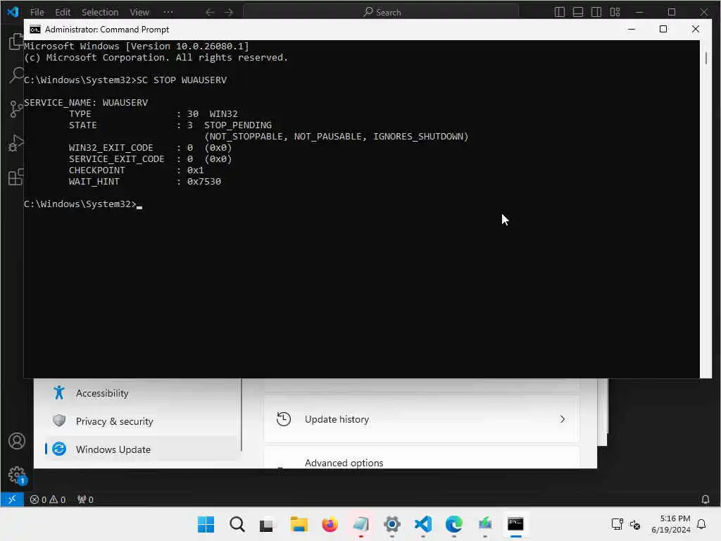Toggle VS Code secondary side bar
Screen dimensions: 721x541
pos(596,12)
